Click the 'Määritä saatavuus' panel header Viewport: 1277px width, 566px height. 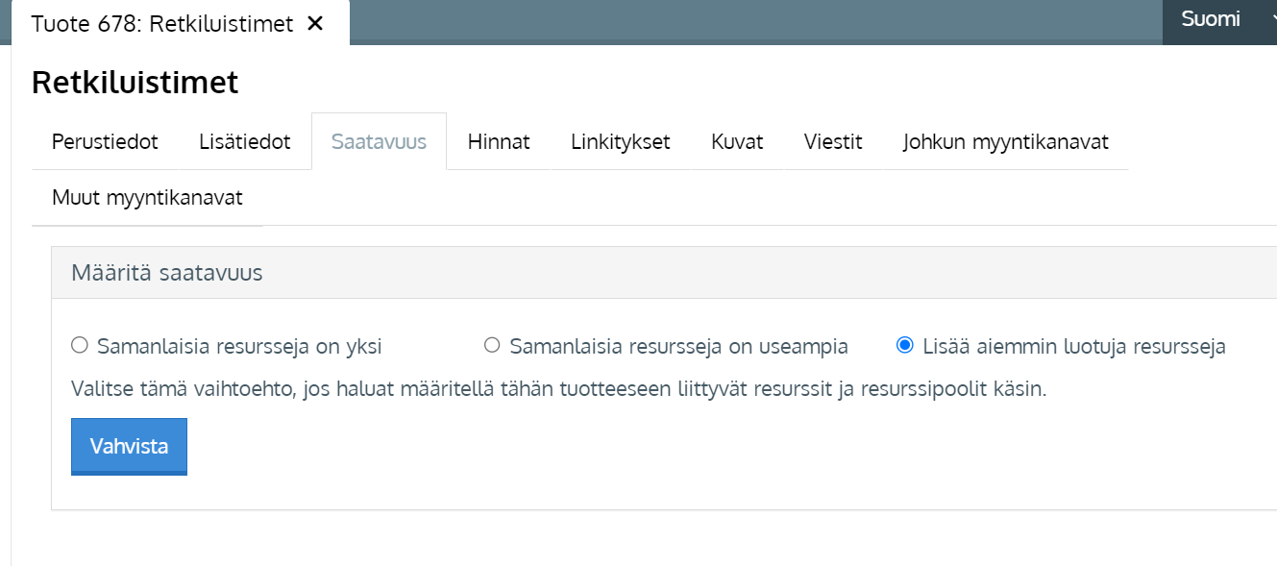(x=167, y=273)
